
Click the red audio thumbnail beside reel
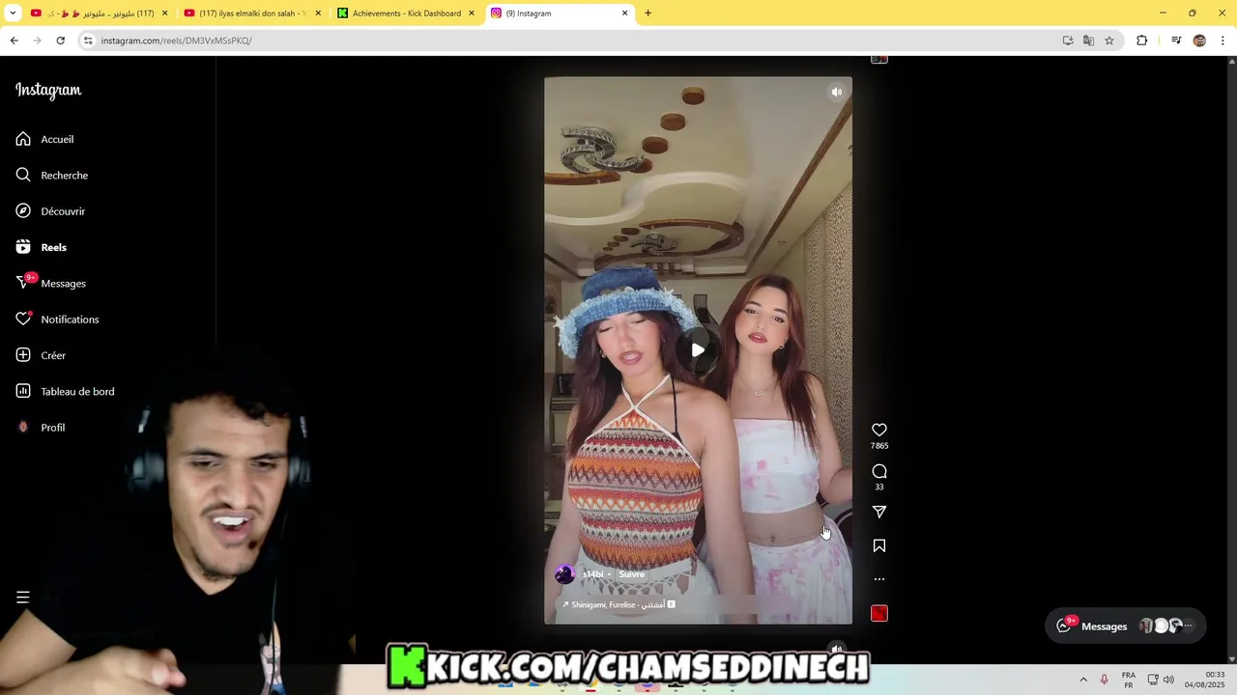pos(879,613)
